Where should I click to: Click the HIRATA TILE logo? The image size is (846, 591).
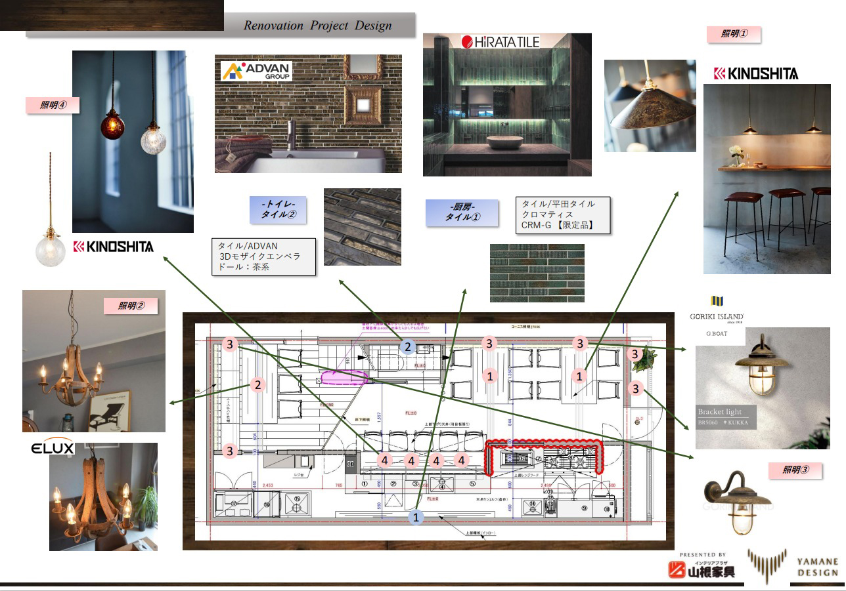pos(500,42)
